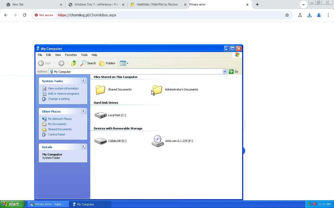
Task: Click the Up folder toolbar icon
Action: [x=74, y=63]
